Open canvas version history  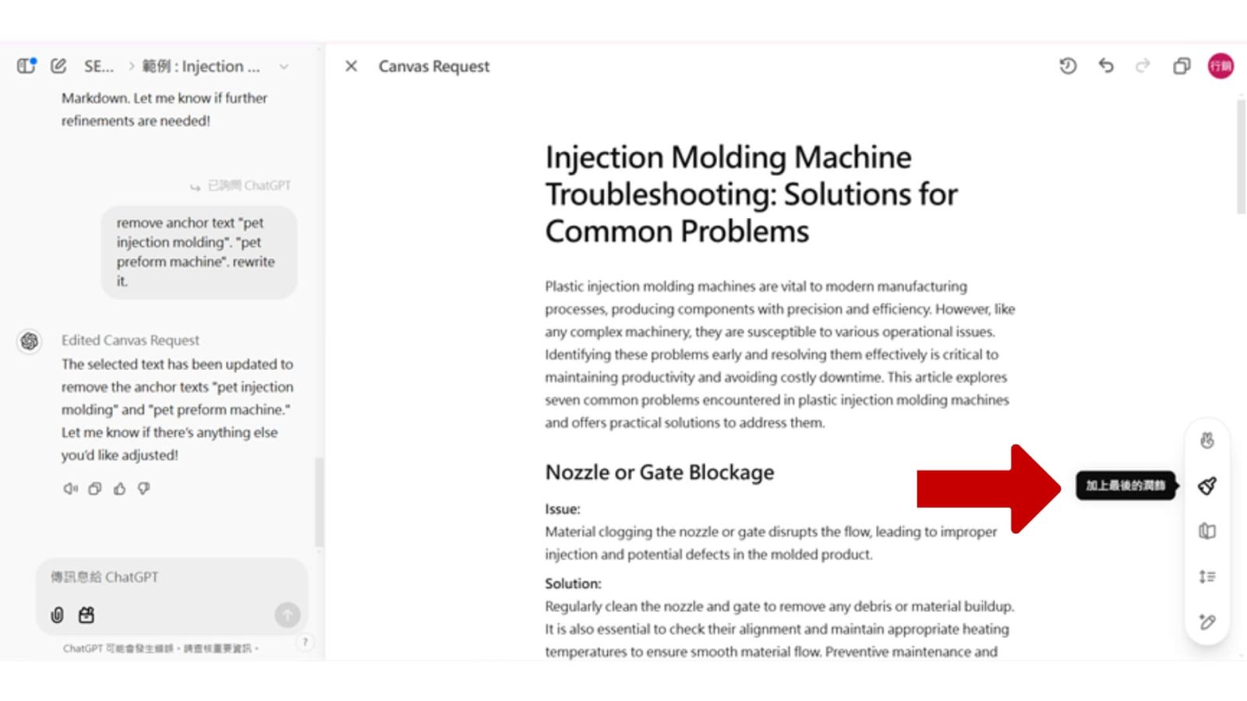tap(1068, 66)
